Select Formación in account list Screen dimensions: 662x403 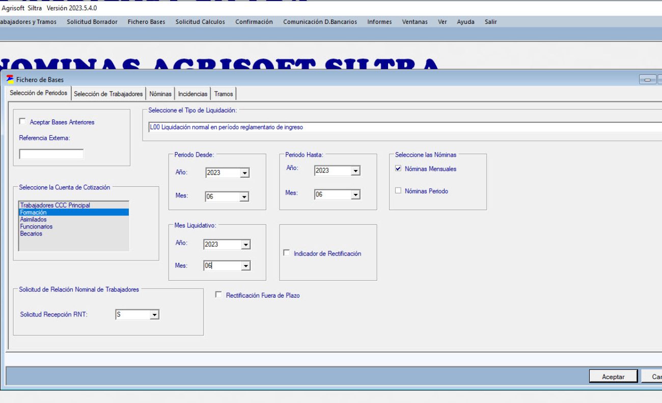[74, 212]
